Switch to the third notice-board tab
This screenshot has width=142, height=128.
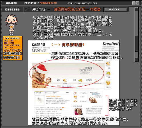55,93
